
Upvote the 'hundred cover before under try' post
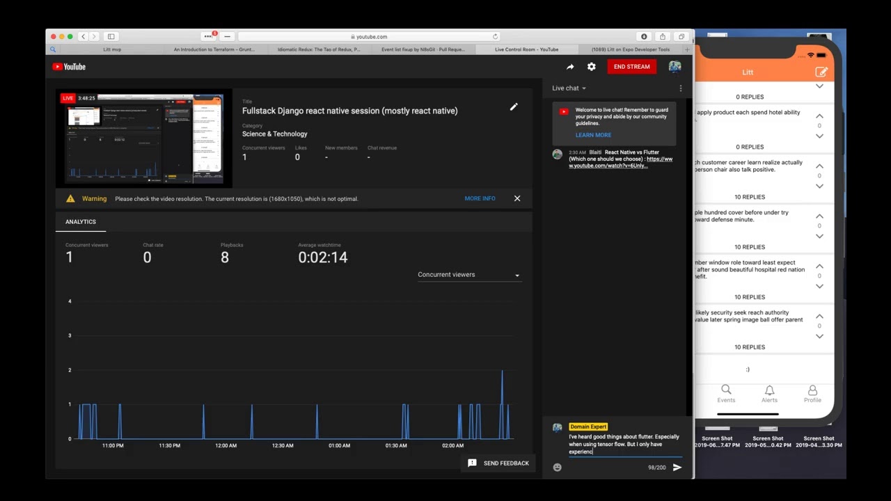tap(819, 216)
